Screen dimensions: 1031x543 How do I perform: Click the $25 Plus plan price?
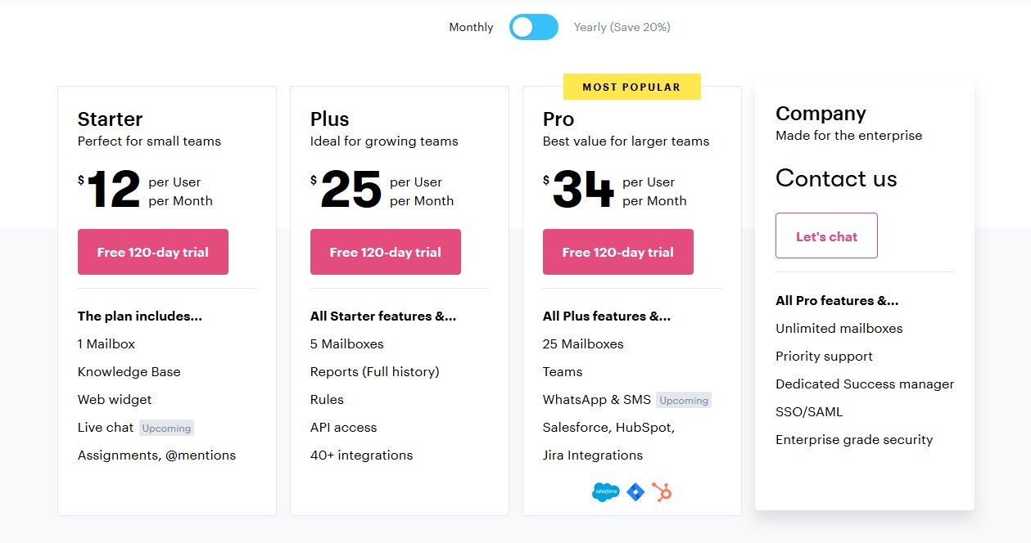[346, 190]
